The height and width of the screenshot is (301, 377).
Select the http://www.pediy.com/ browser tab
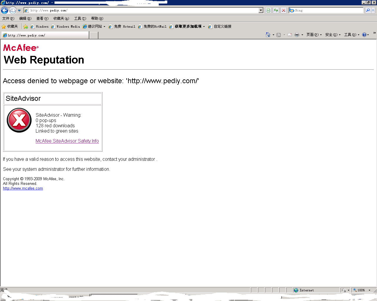coord(45,35)
